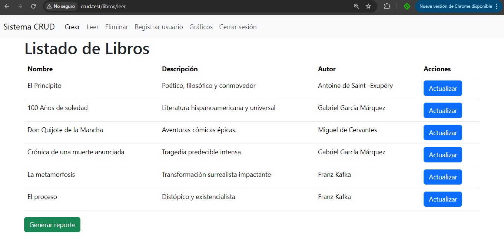Click the 'Generar reporte' button
The width and height of the screenshot is (504, 244).
(52, 224)
